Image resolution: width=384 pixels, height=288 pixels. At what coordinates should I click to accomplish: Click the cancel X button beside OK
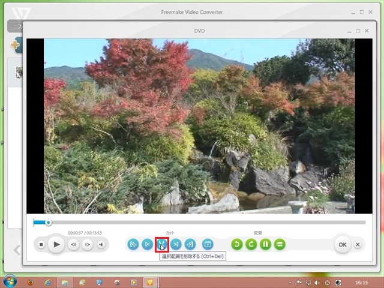pos(358,244)
